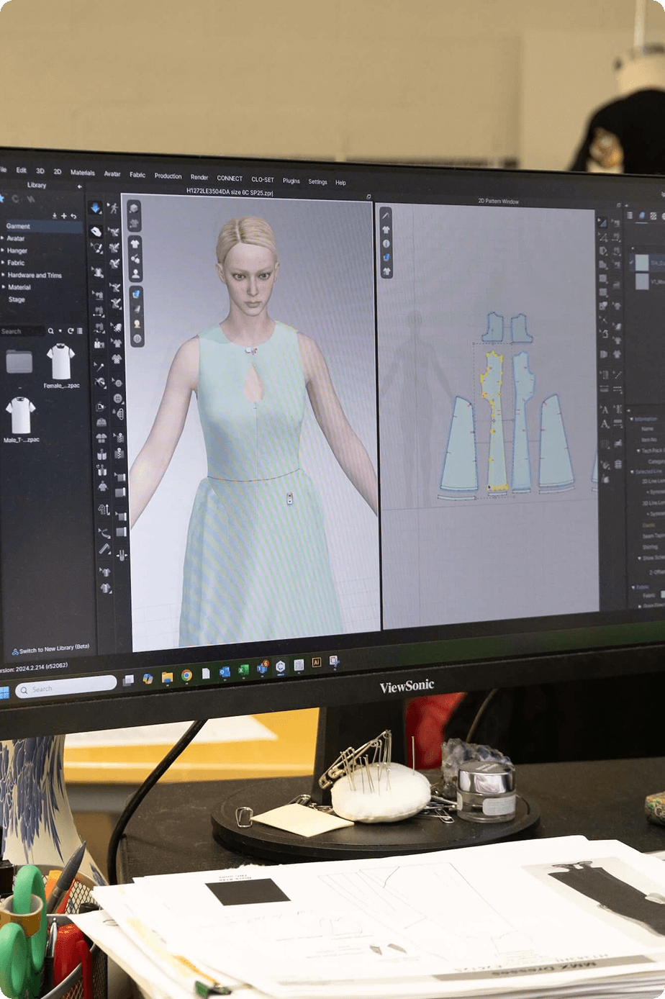Click the magnifier icon beside Library search
The image size is (665, 999).
pos(50,331)
